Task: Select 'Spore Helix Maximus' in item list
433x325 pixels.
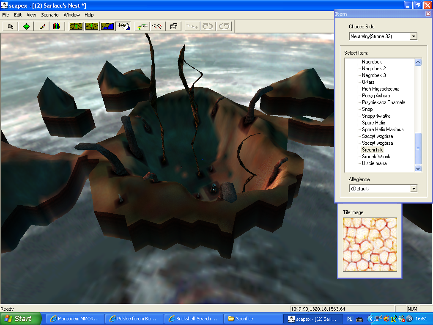Action: pyautogui.click(x=383, y=129)
